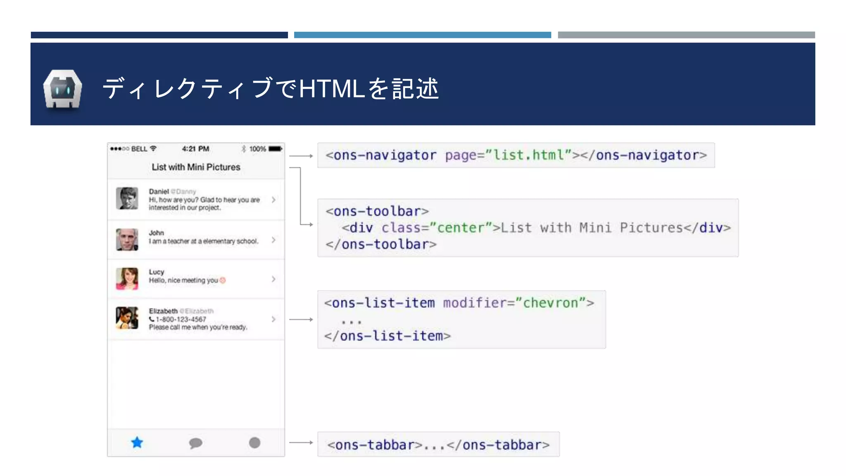Open Lucy's row chevron

[273, 279]
